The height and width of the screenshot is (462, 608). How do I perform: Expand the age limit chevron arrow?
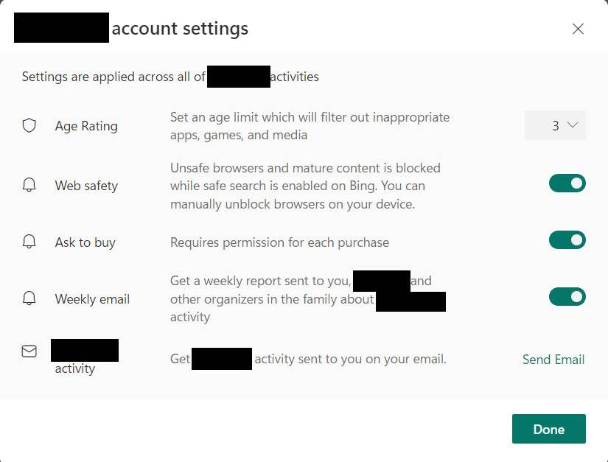pyautogui.click(x=573, y=125)
